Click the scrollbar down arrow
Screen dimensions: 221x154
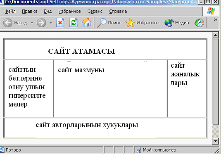pos(215,141)
